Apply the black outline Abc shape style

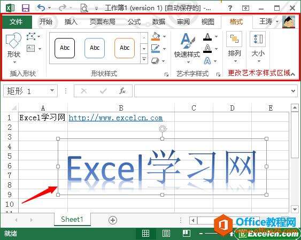click(65, 48)
